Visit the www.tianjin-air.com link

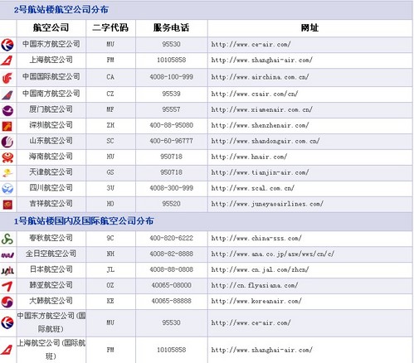[260, 172]
